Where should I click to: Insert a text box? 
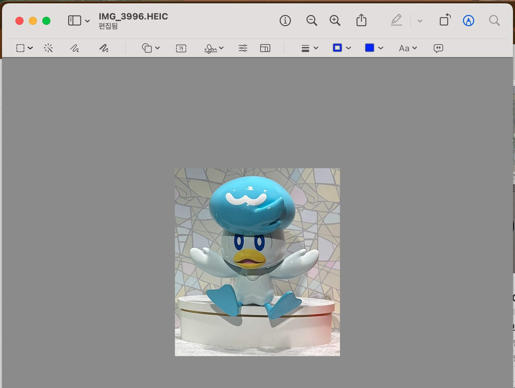181,48
